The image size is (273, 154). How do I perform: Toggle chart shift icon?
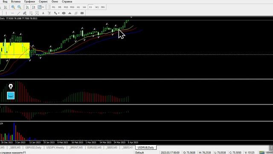click(34, 7)
